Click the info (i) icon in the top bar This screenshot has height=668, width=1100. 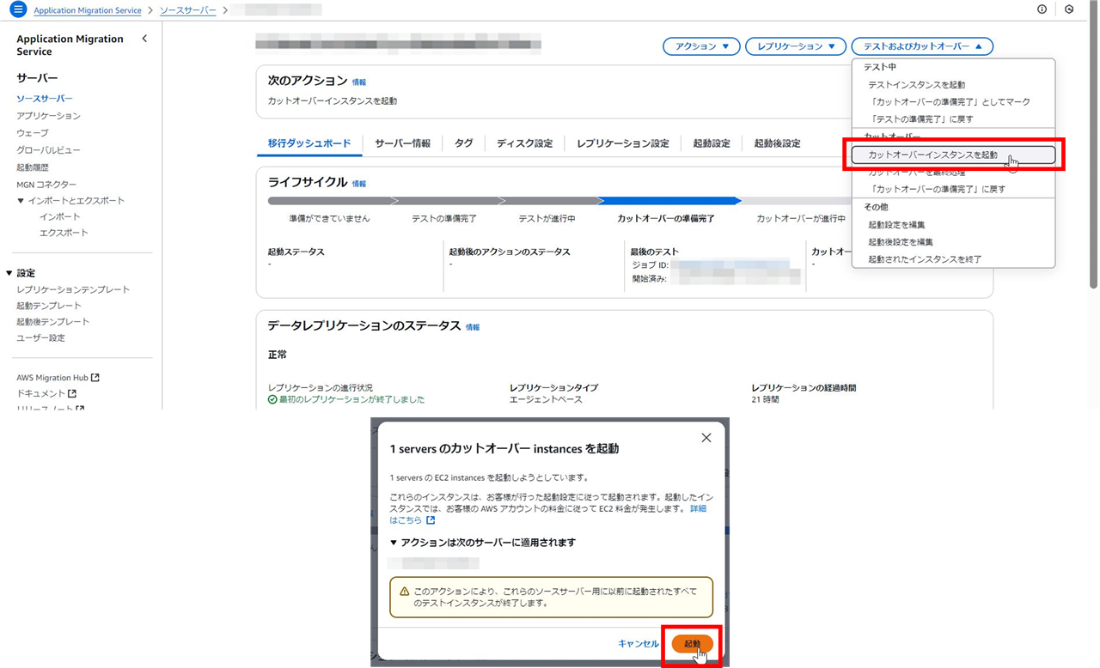tap(1042, 9)
